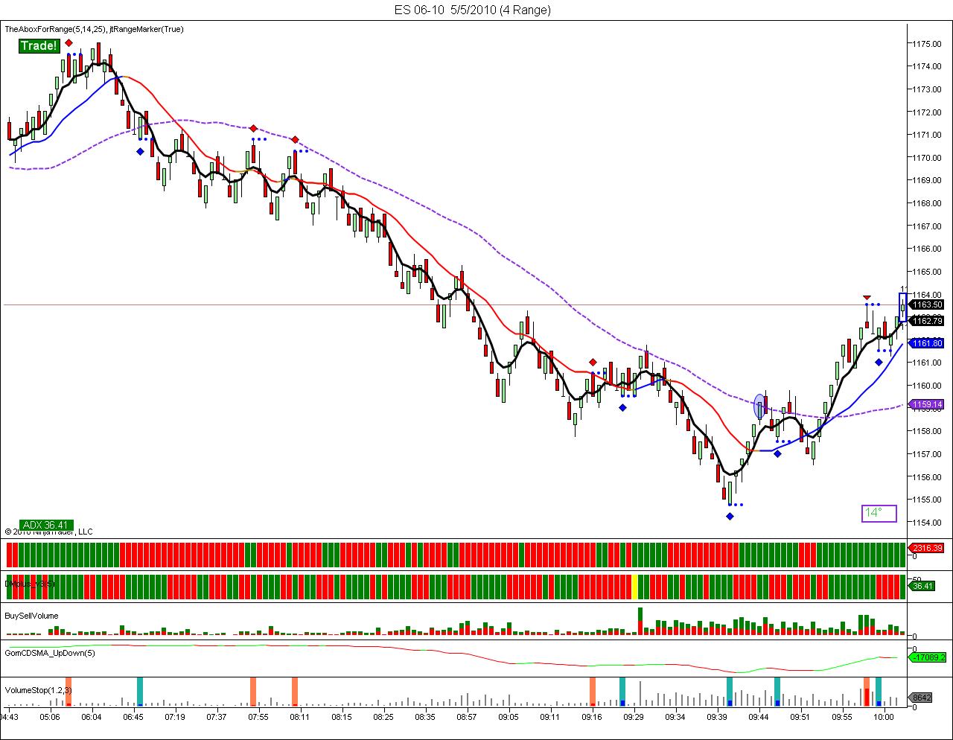Click the 10:00 time axis label
The image size is (953, 740).
click(884, 717)
